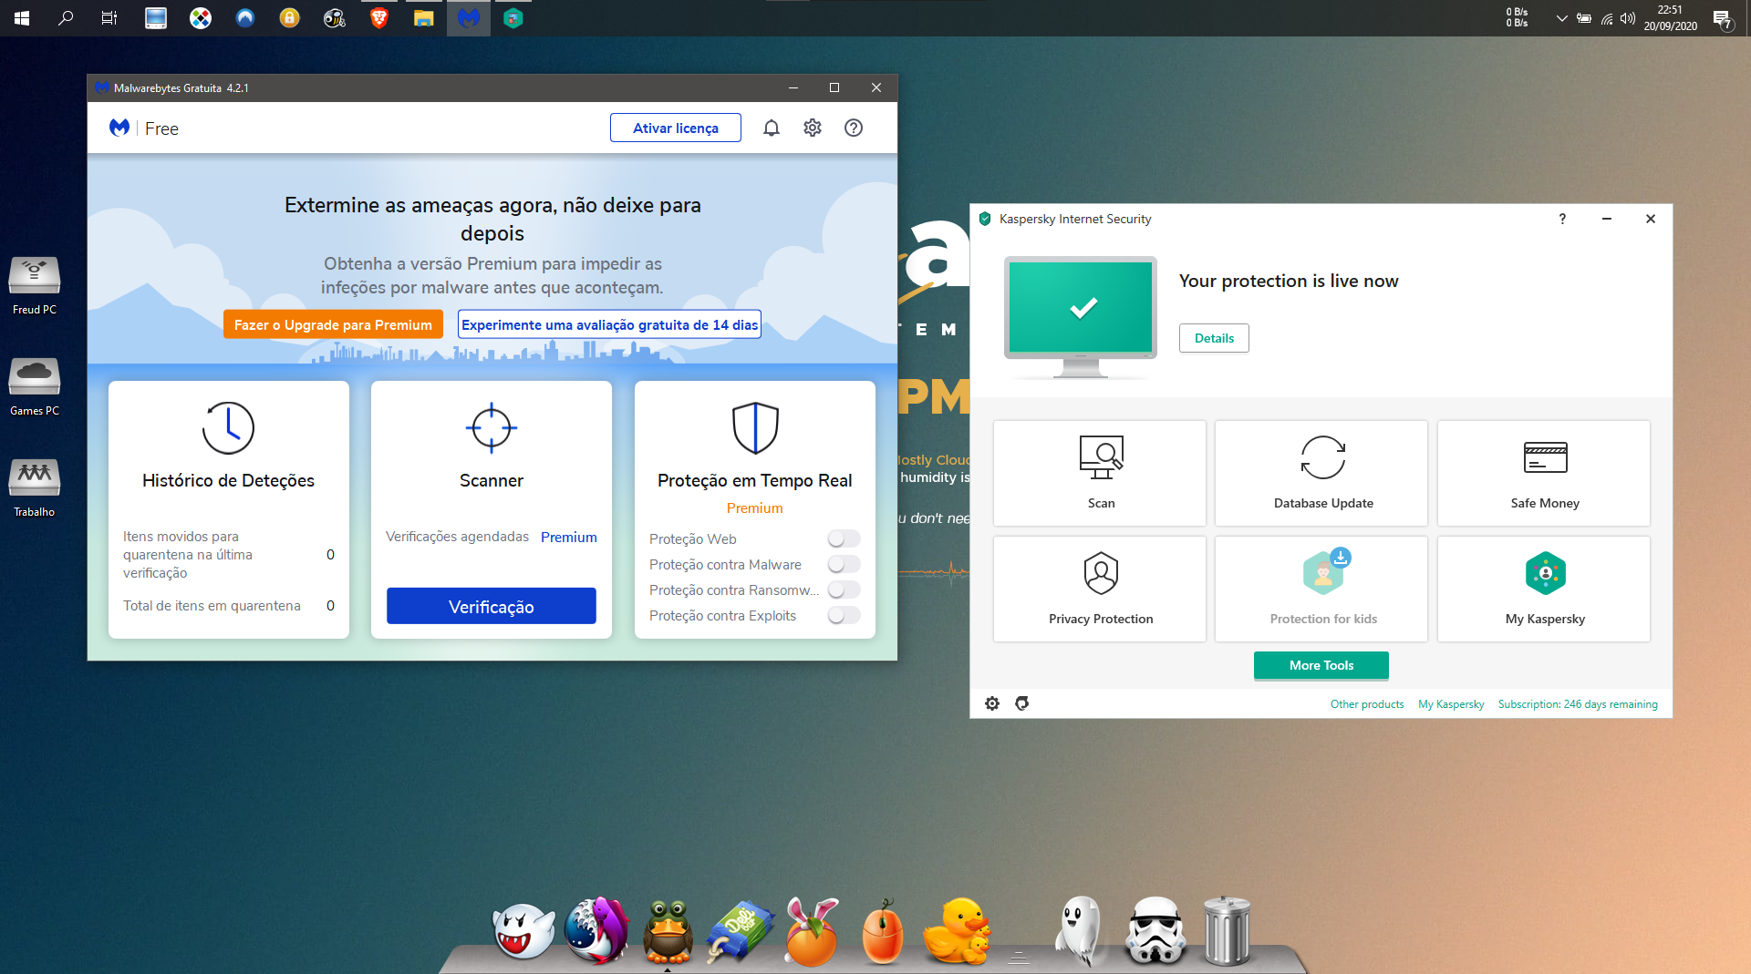Open Malwarebytes help question mark

tap(854, 128)
